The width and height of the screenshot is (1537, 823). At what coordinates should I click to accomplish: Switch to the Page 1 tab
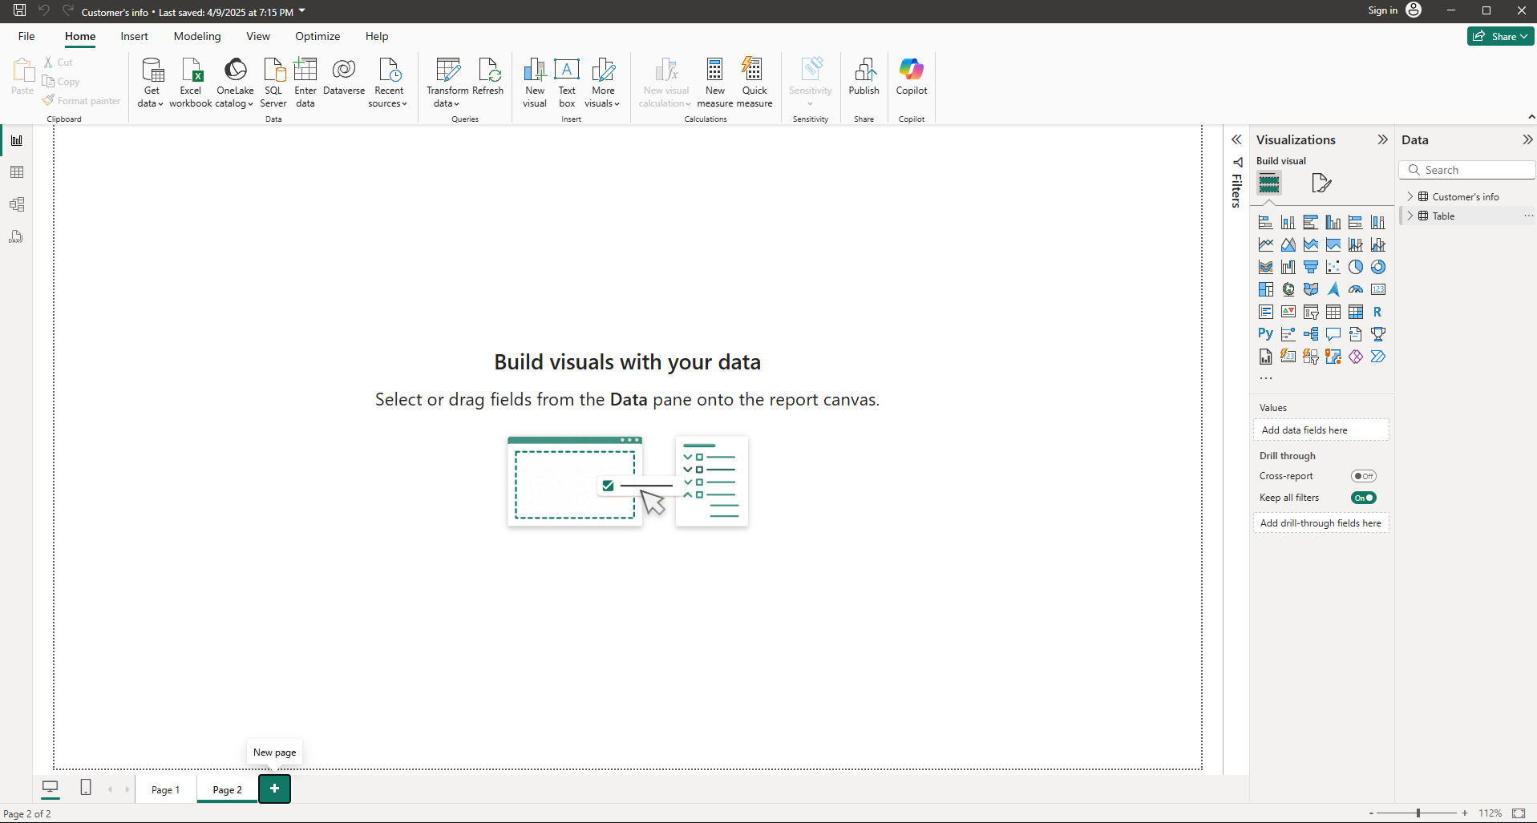(x=165, y=789)
